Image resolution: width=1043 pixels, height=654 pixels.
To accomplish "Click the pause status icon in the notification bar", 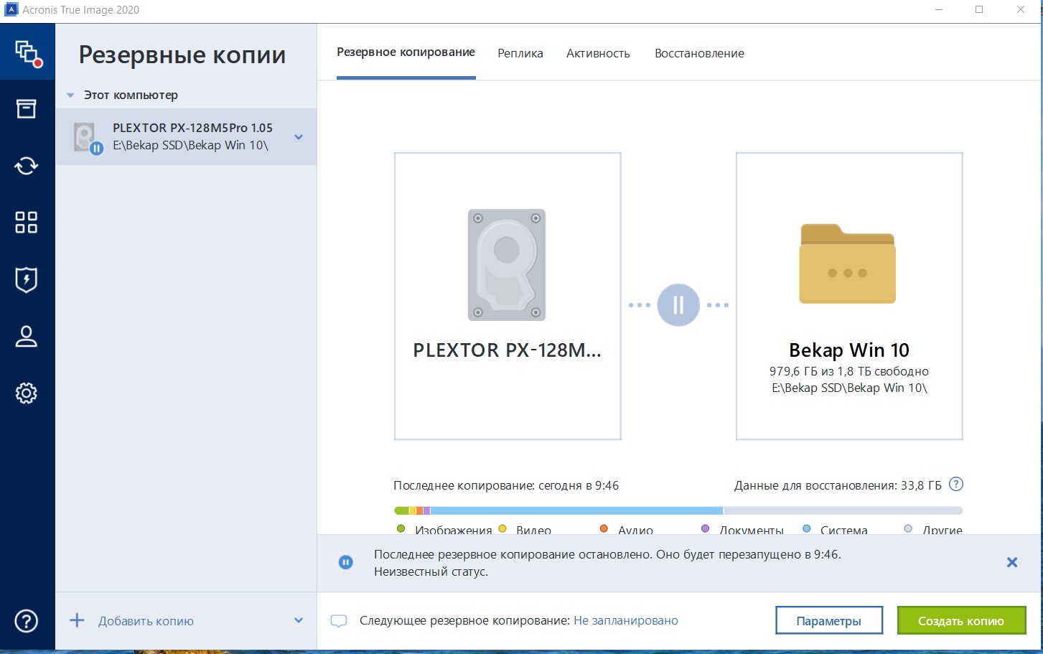I will [345, 562].
